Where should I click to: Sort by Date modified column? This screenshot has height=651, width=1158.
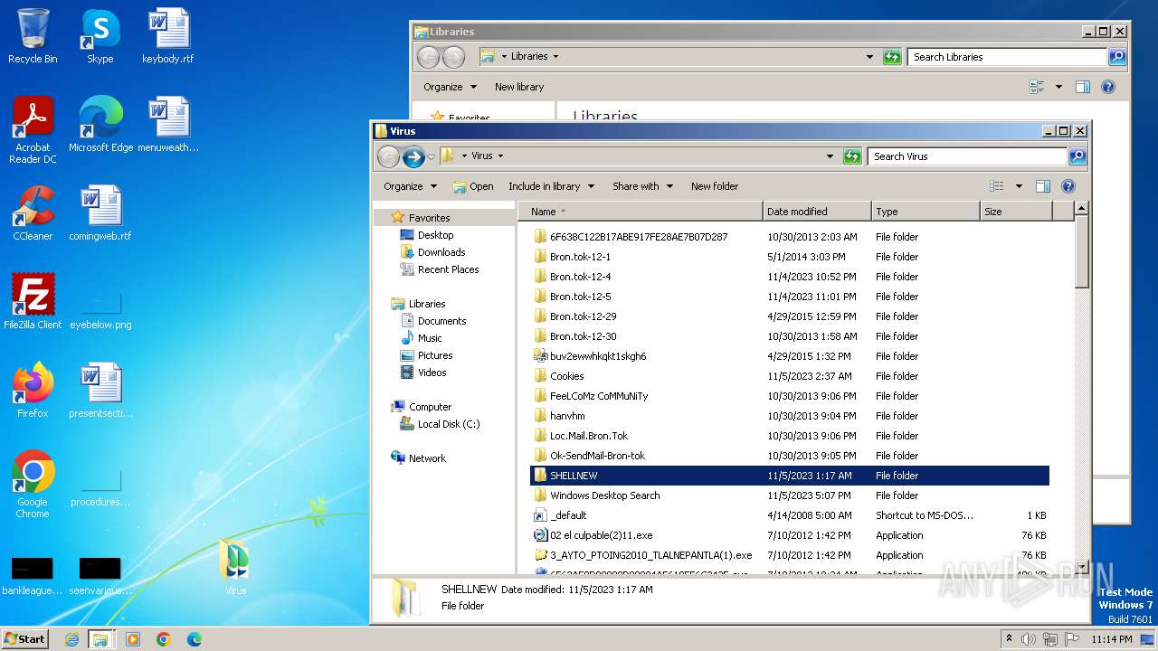click(817, 212)
